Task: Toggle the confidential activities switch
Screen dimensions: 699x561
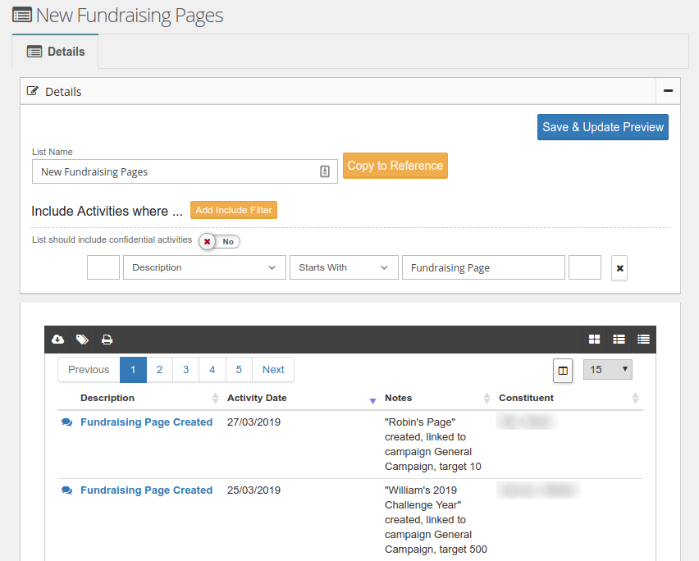Action: click(219, 242)
